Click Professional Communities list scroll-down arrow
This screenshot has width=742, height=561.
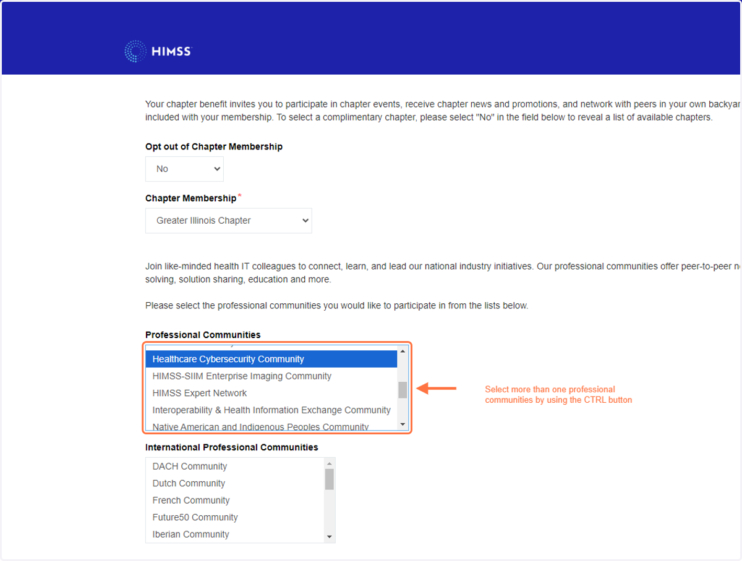[x=403, y=424]
